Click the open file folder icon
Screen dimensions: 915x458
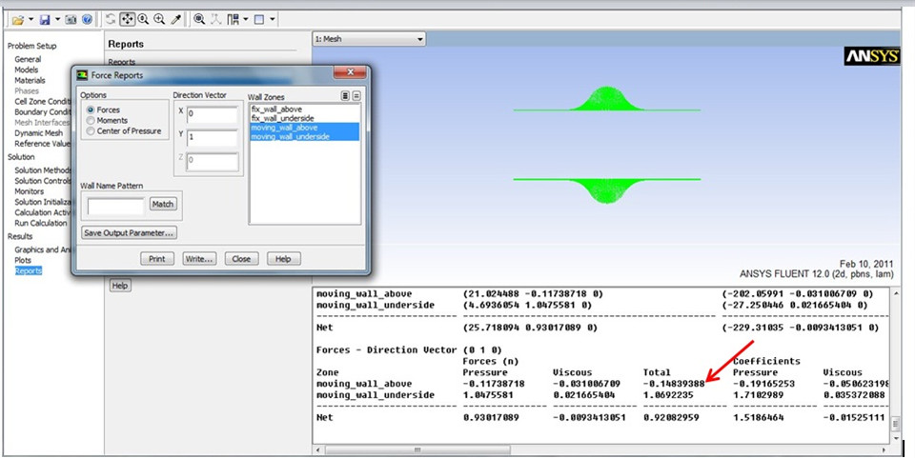point(17,19)
